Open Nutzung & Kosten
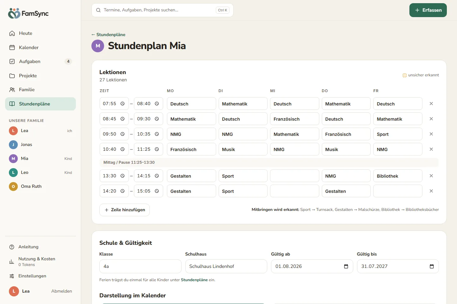 pyautogui.click(x=40, y=262)
